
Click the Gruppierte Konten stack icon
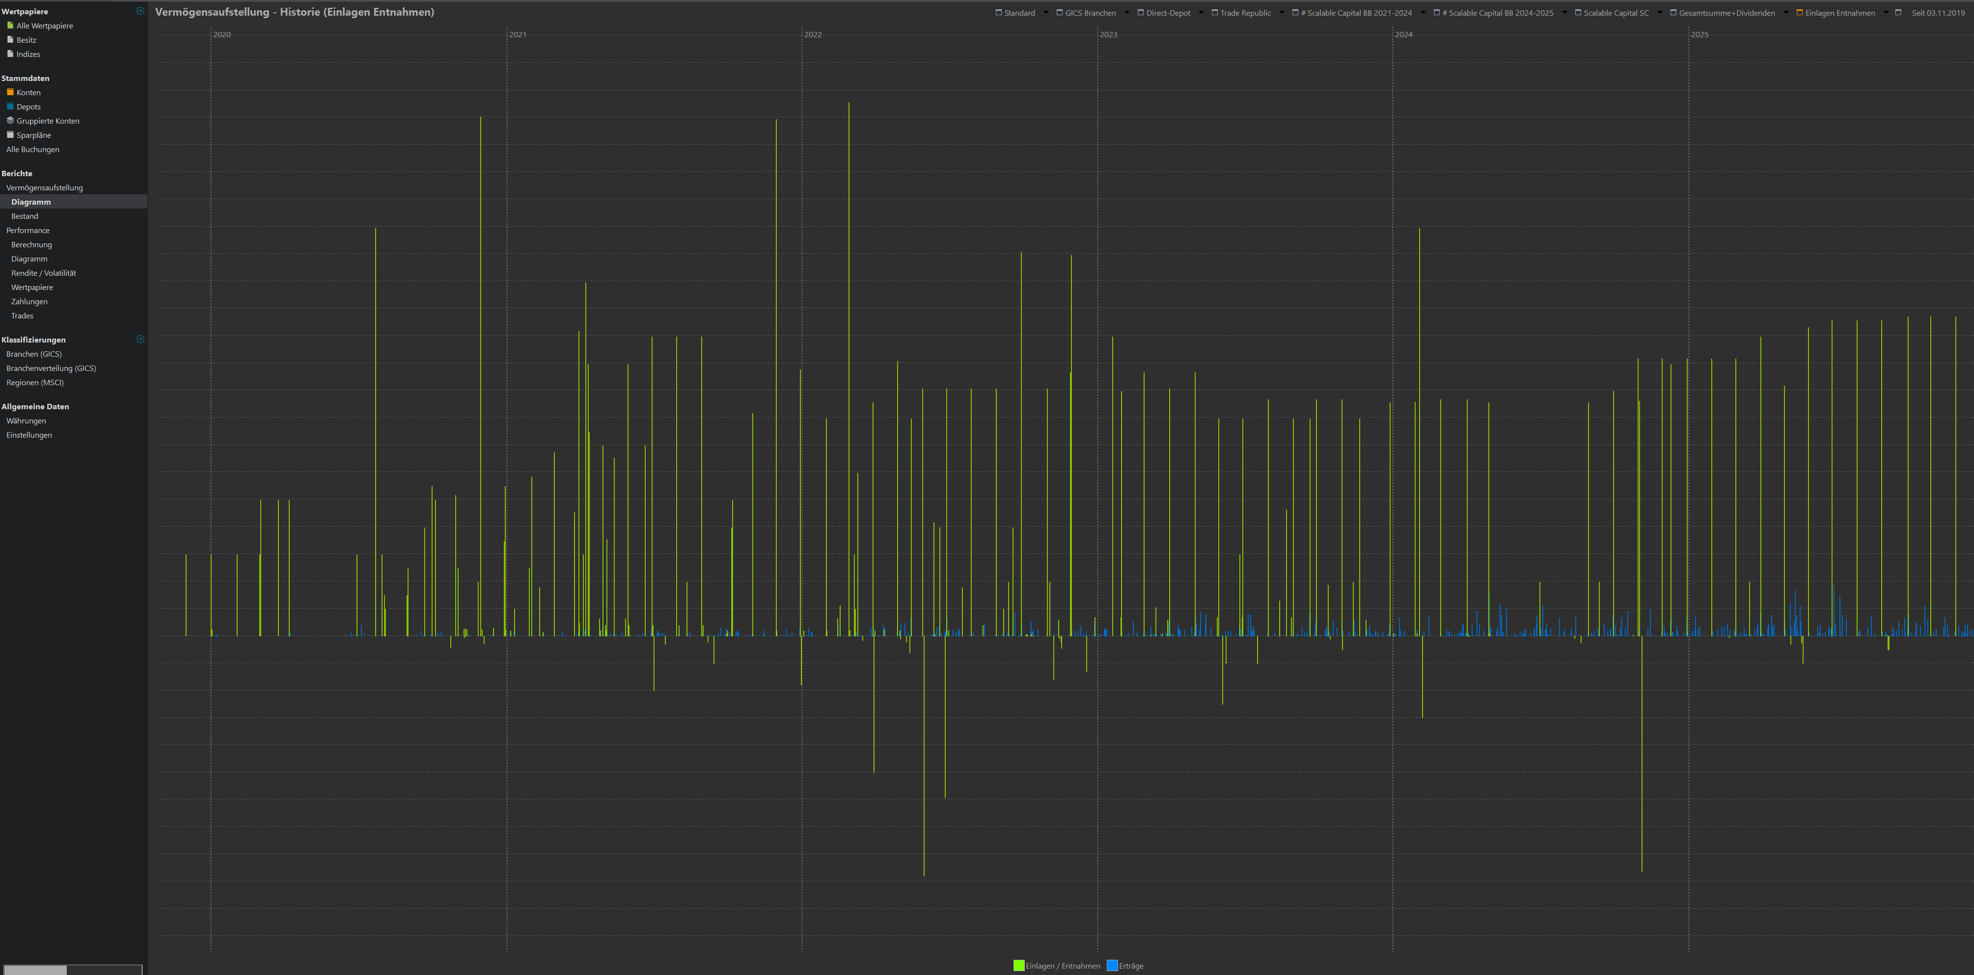coord(10,120)
